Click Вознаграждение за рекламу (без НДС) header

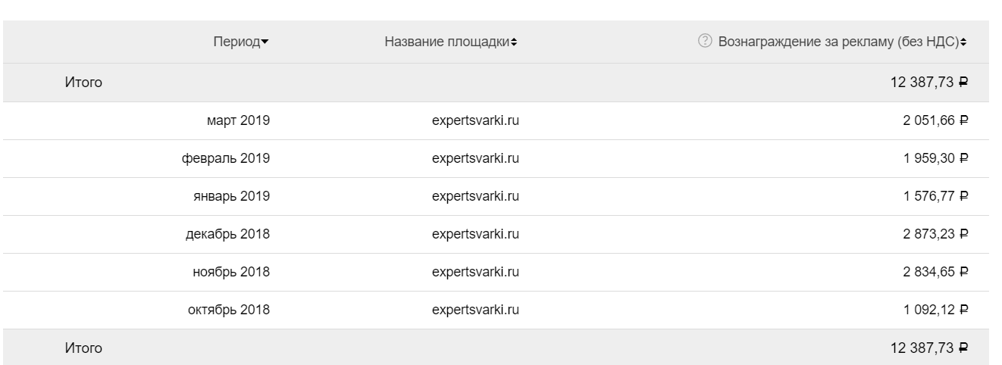click(x=838, y=42)
